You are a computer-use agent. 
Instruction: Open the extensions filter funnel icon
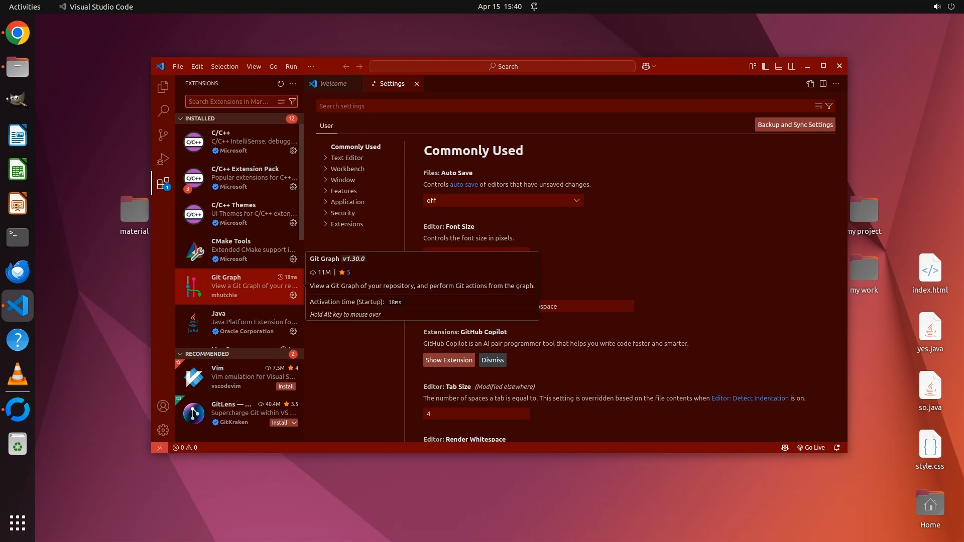292,101
